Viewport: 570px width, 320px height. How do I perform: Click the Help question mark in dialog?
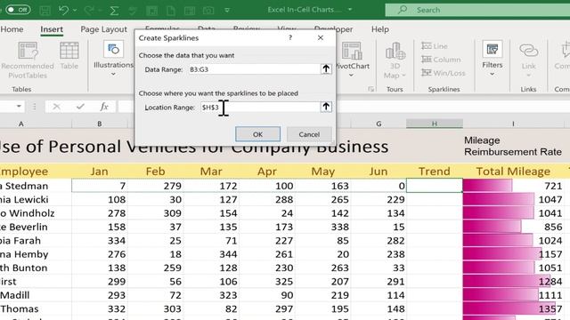click(x=290, y=37)
